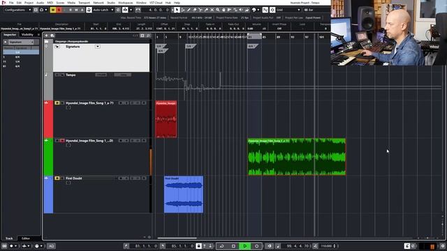Screen dimensions: 447x251
Task: Toggle the Snap on/off icon
Action: pyautogui.click(x=272, y=10)
